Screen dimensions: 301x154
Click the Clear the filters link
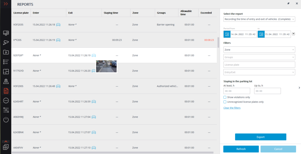coord(232,108)
